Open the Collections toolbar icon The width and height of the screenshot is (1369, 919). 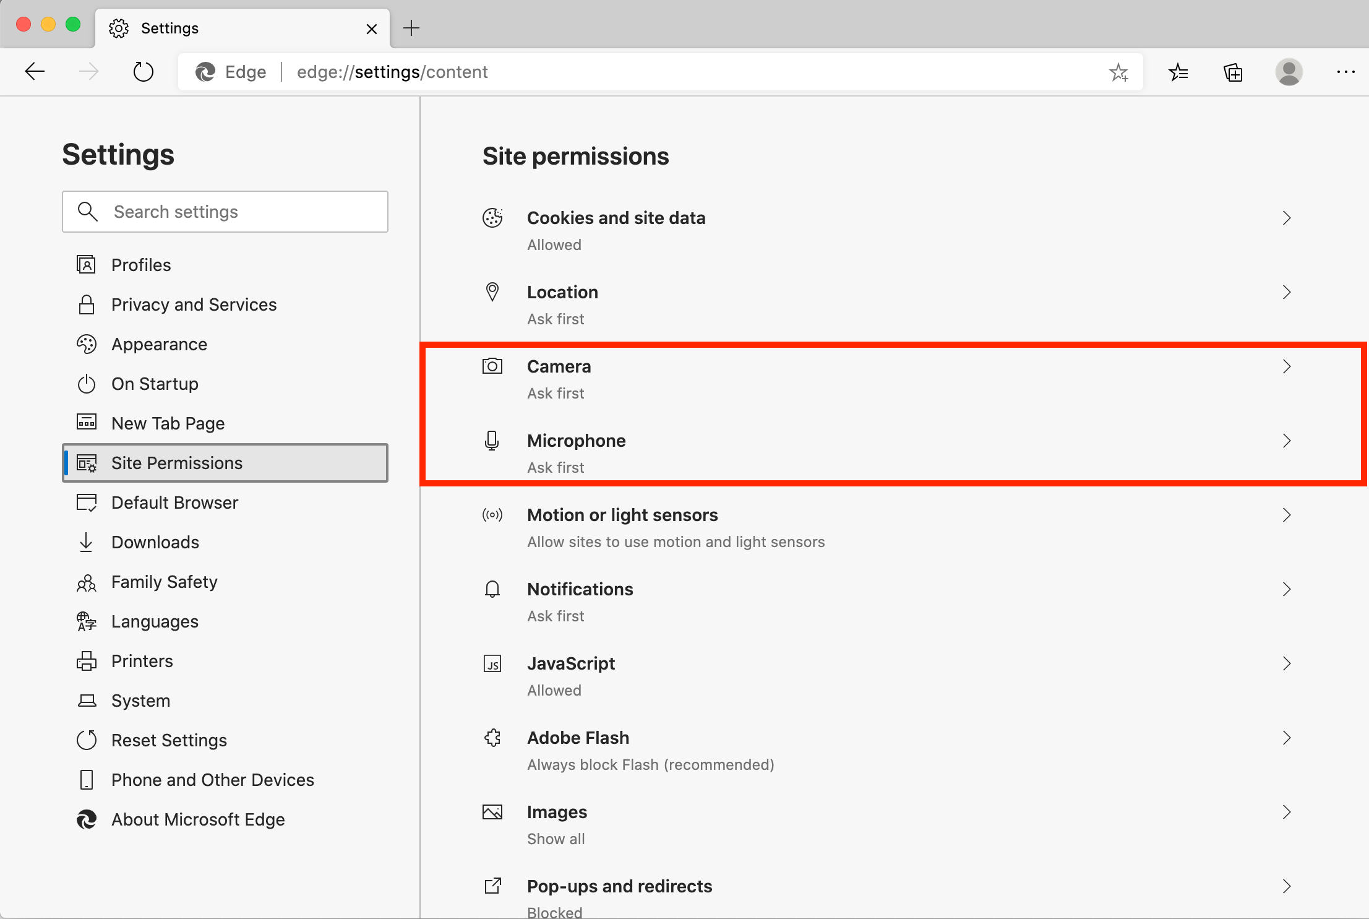tap(1233, 72)
